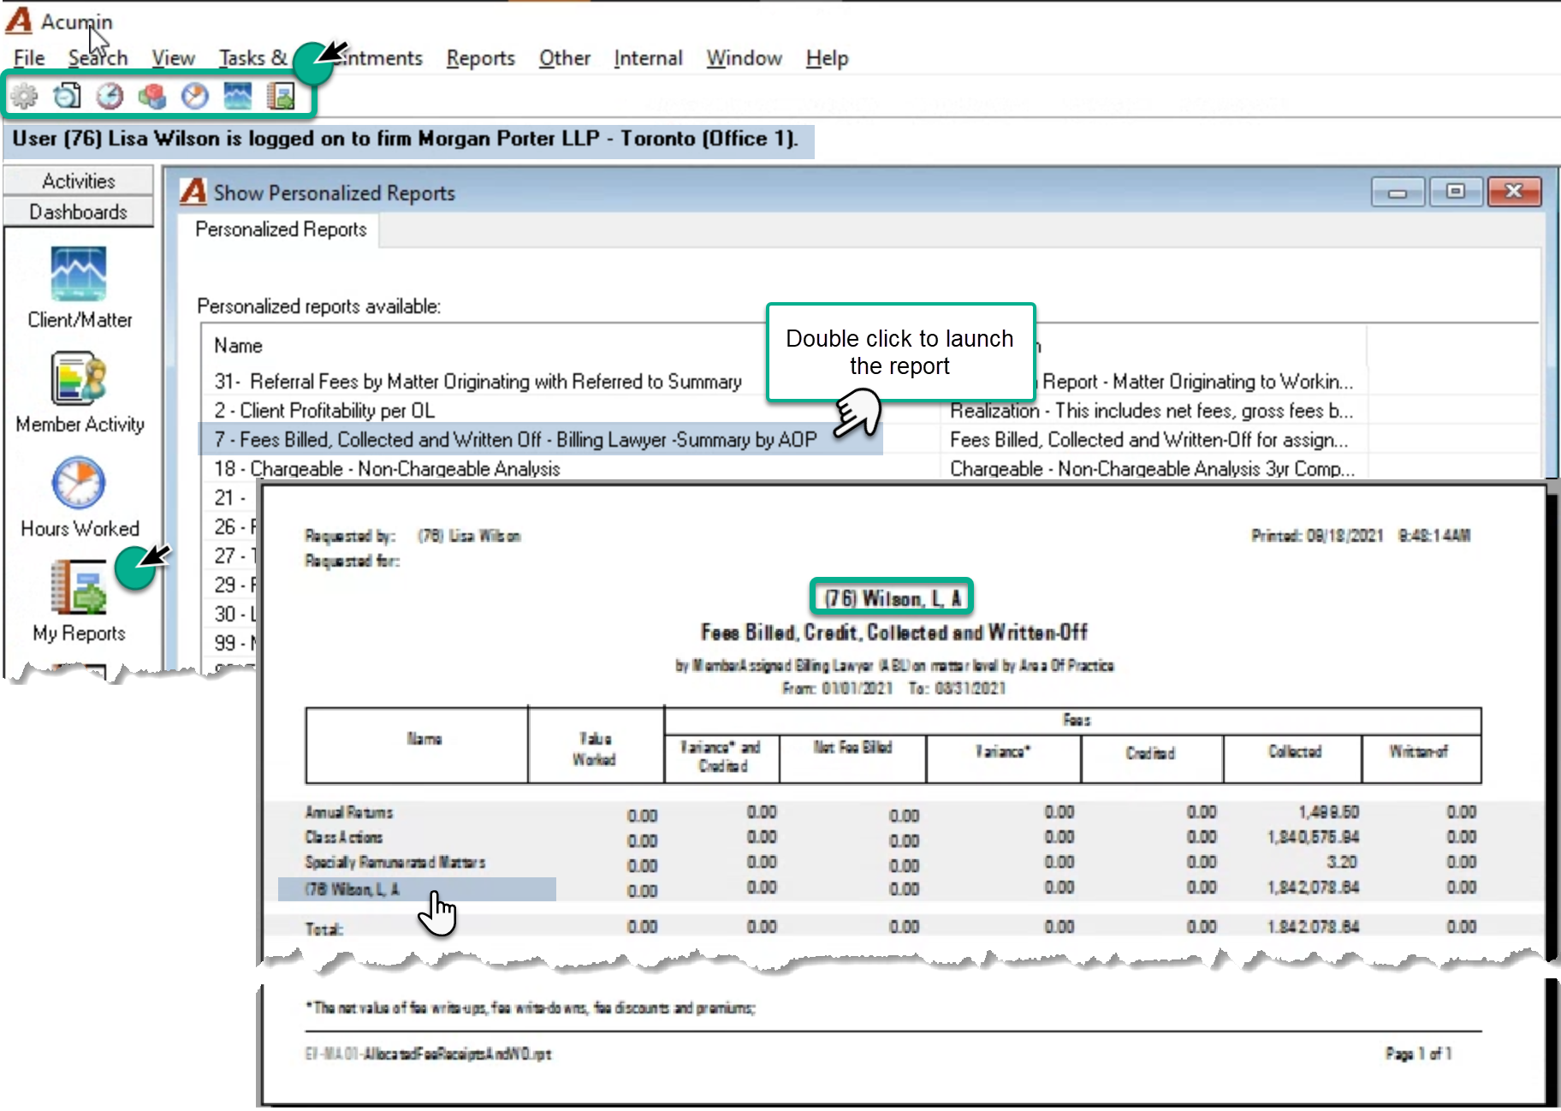Open the Other menu
This screenshot has height=1111, width=1561.
point(565,58)
